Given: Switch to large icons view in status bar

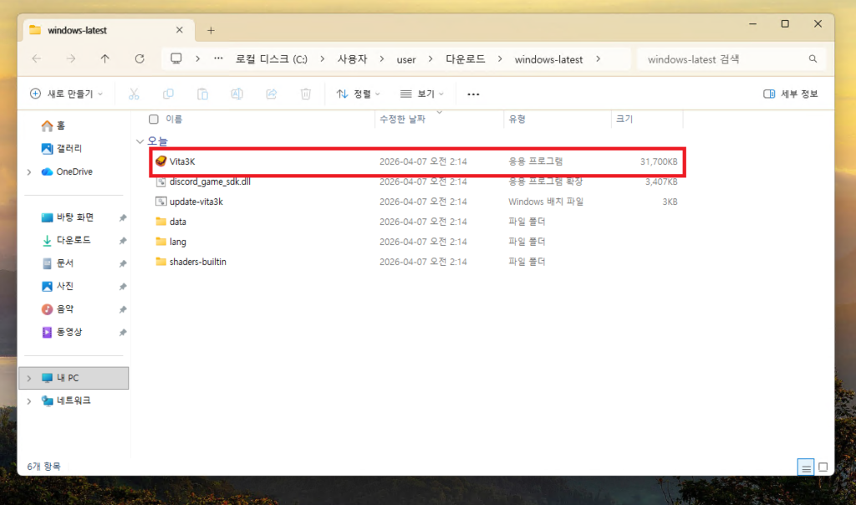Looking at the screenshot, I should tap(823, 467).
